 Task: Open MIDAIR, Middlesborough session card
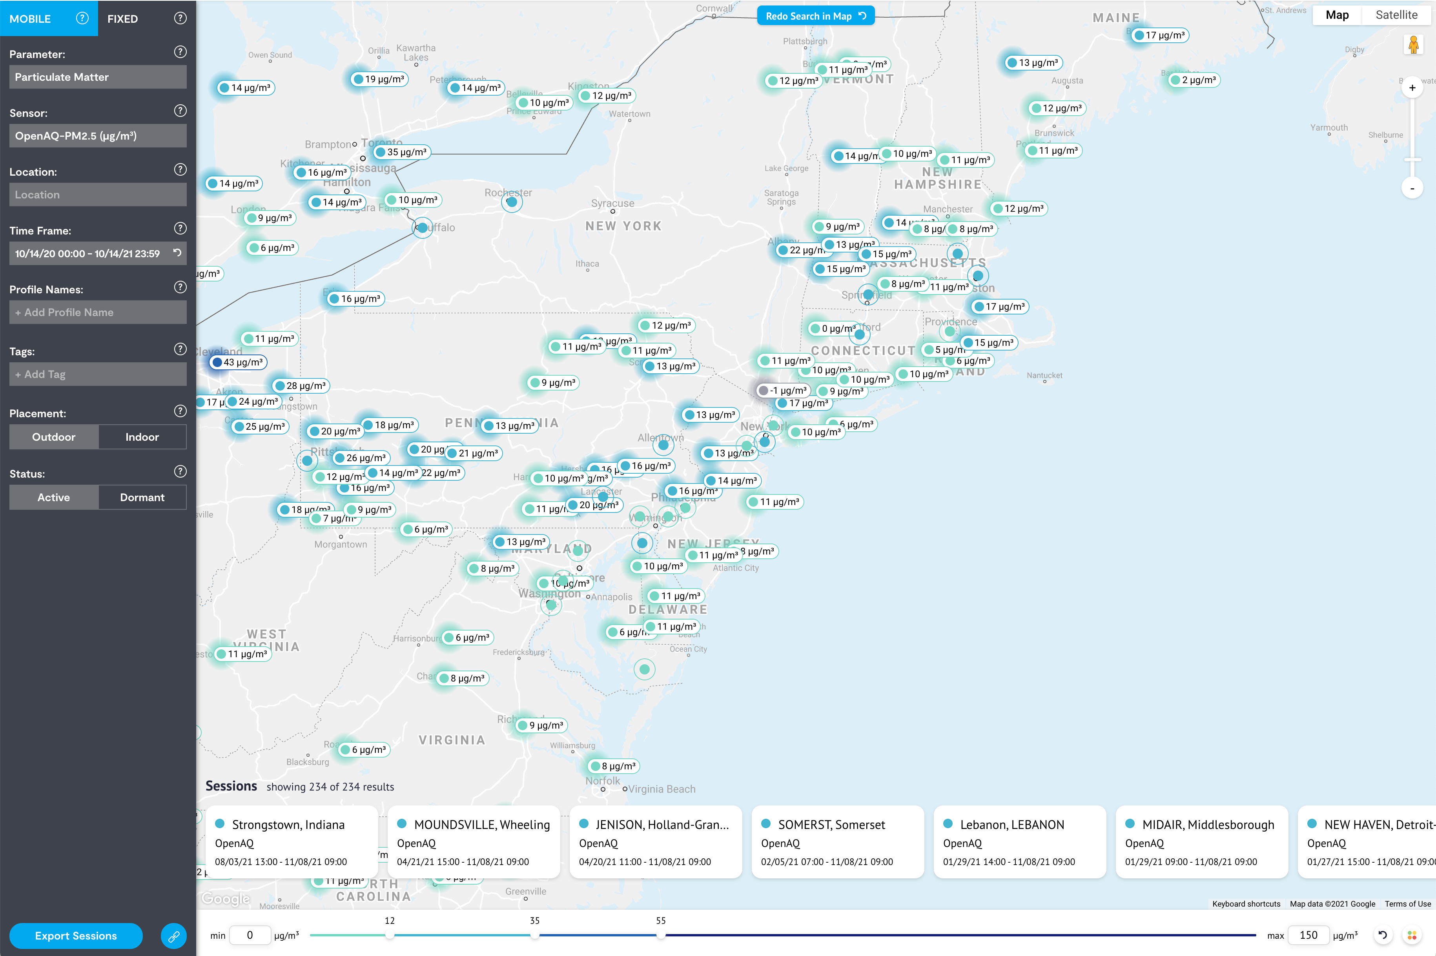[1202, 842]
